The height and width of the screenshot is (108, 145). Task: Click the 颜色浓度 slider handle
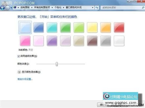[57, 64]
